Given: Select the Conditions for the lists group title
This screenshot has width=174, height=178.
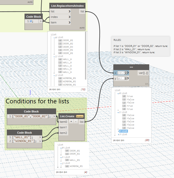Looking at the screenshot, I should [37, 101].
